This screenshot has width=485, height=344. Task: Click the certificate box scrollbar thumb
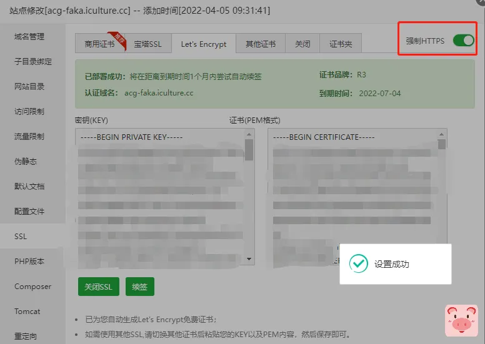[442, 144]
